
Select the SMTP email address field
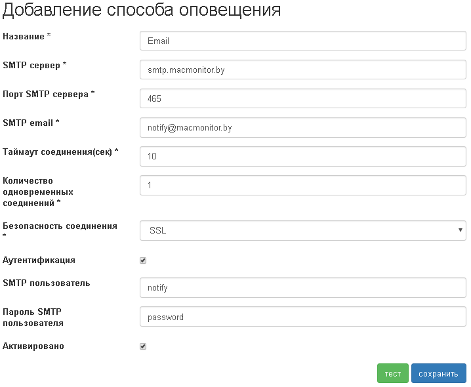302,128
